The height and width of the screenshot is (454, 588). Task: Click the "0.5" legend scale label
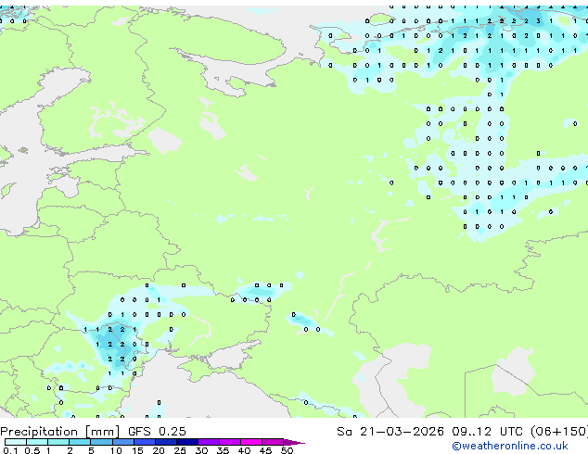pyautogui.click(x=32, y=450)
